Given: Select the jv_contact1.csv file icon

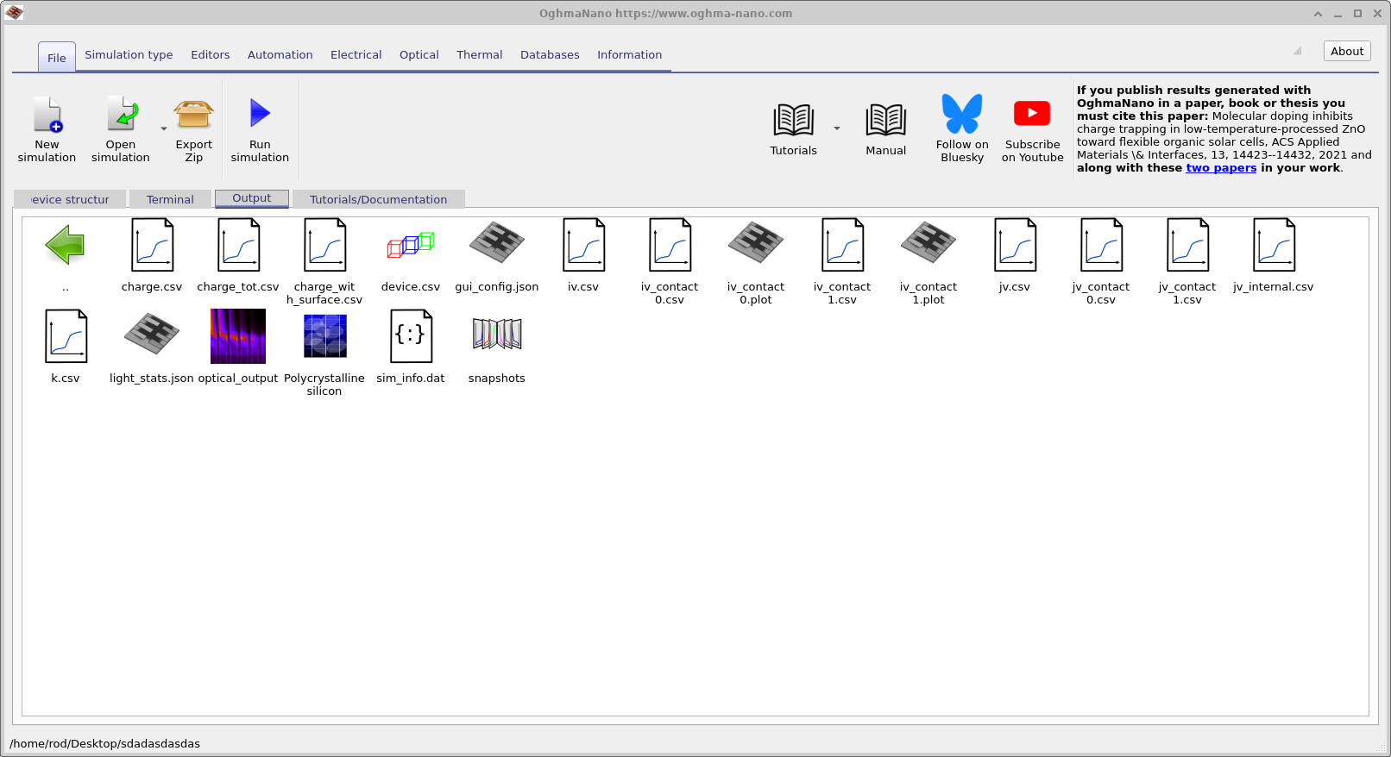Looking at the screenshot, I should click(x=1188, y=245).
